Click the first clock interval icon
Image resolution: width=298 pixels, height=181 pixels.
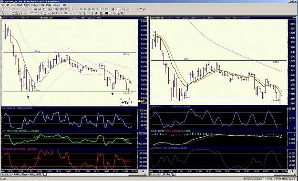click(103, 9)
